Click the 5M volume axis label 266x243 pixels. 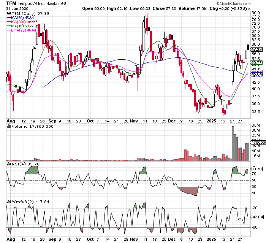(x=257, y=156)
